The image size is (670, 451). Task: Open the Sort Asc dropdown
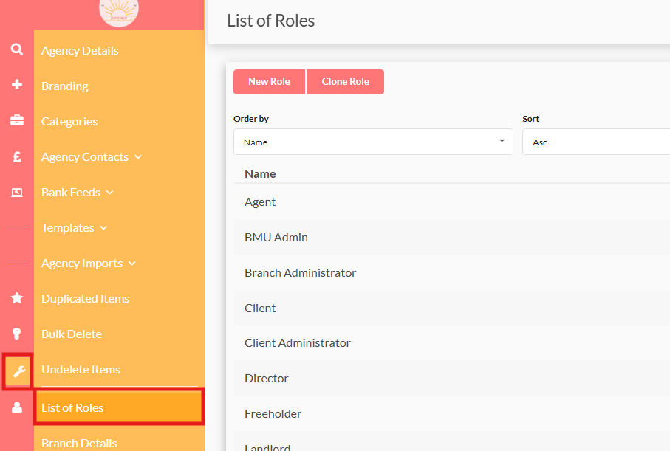pyautogui.click(x=596, y=142)
